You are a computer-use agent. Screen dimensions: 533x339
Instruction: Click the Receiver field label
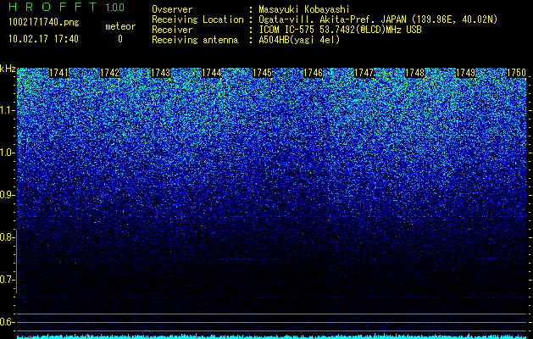pyautogui.click(x=172, y=30)
